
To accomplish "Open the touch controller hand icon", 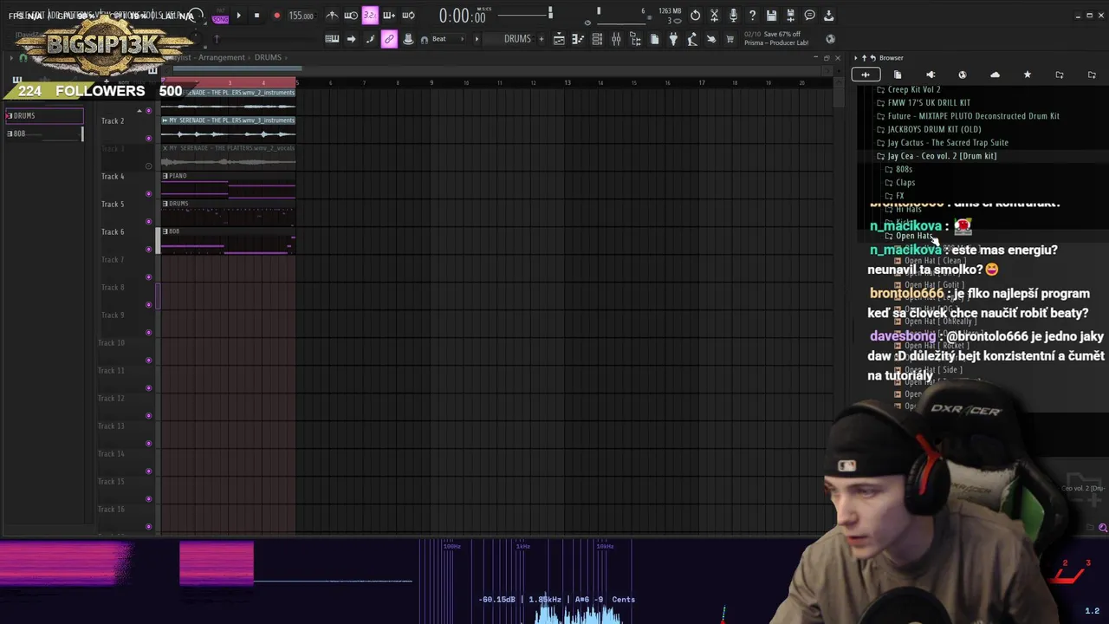I will [x=711, y=39].
